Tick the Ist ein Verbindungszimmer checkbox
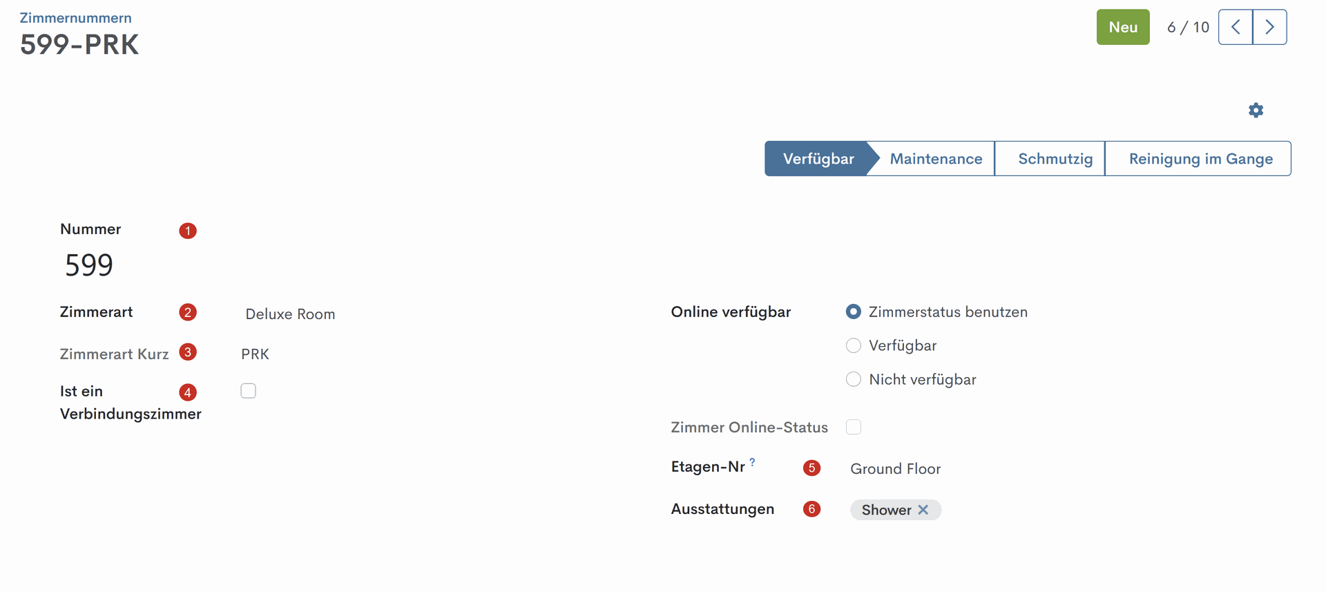Screen dimensions: 1326x592 click(x=249, y=391)
